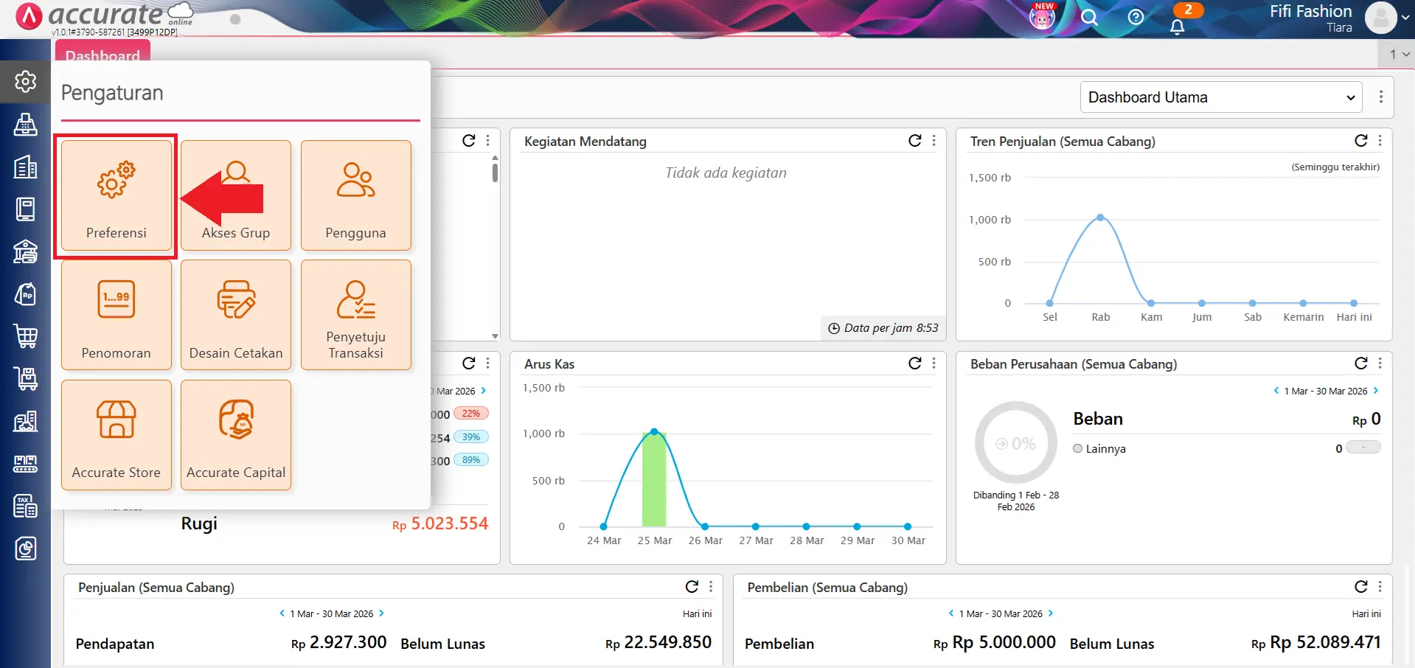Expand the user profile menu arrow

pyautogui.click(x=1405, y=18)
